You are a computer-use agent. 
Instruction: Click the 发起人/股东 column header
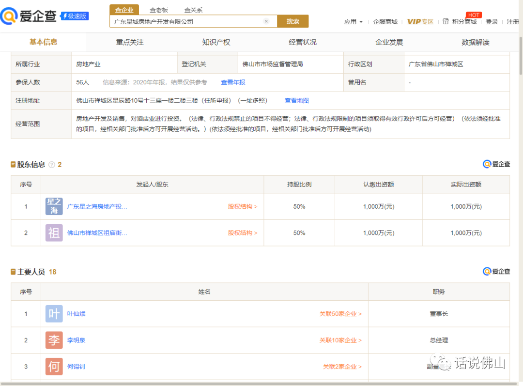(153, 185)
